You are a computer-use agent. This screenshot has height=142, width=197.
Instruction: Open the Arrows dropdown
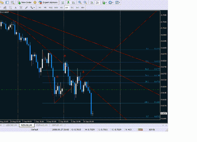(32, 8)
